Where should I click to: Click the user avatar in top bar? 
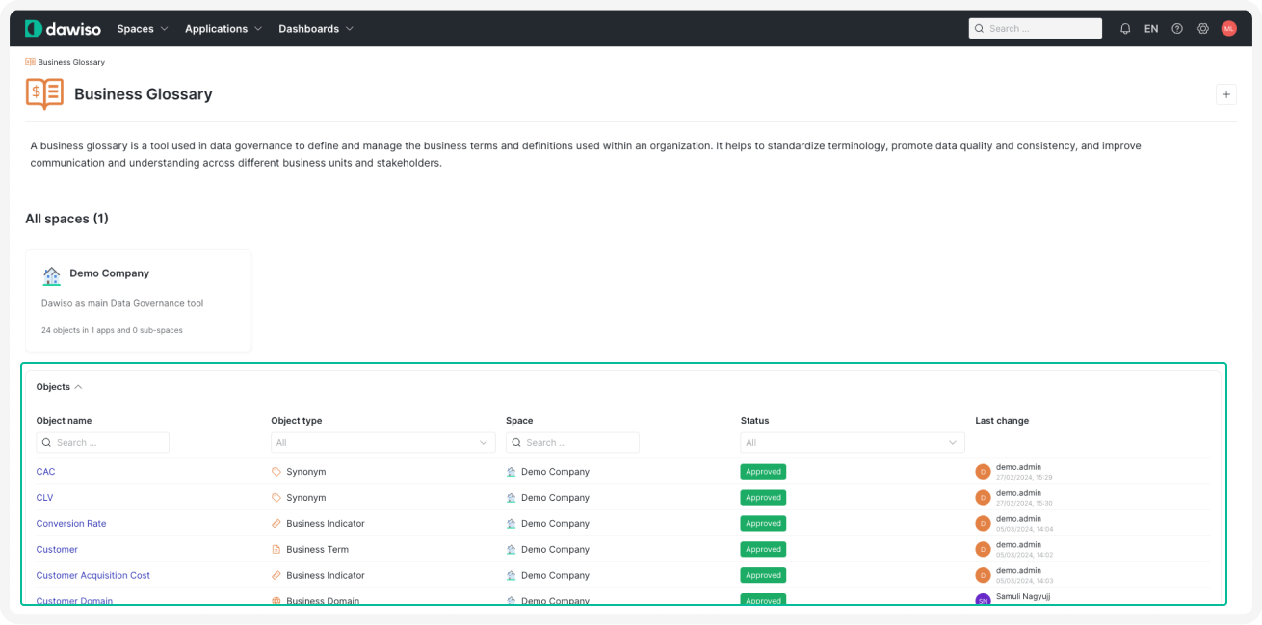click(x=1228, y=29)
